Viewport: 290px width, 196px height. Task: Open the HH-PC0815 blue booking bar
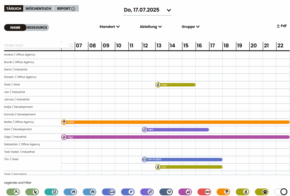coord(182,160)
